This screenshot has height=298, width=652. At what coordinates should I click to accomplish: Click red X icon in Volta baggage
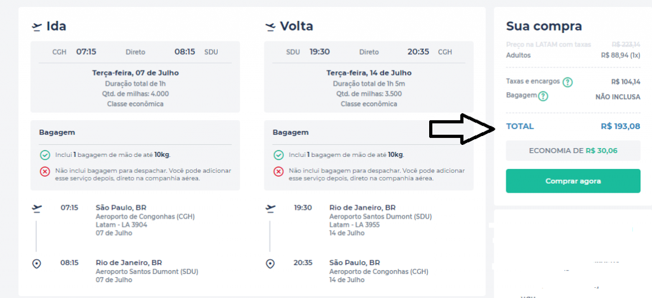pos(279,172)
